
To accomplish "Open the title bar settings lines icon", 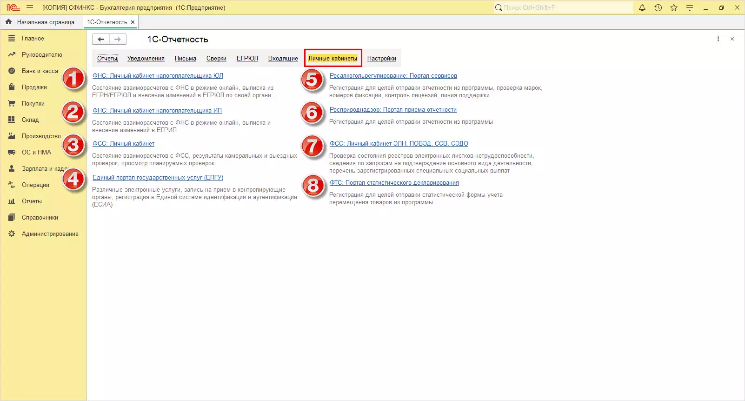I will pyautogui.click(x=690, y=7).
